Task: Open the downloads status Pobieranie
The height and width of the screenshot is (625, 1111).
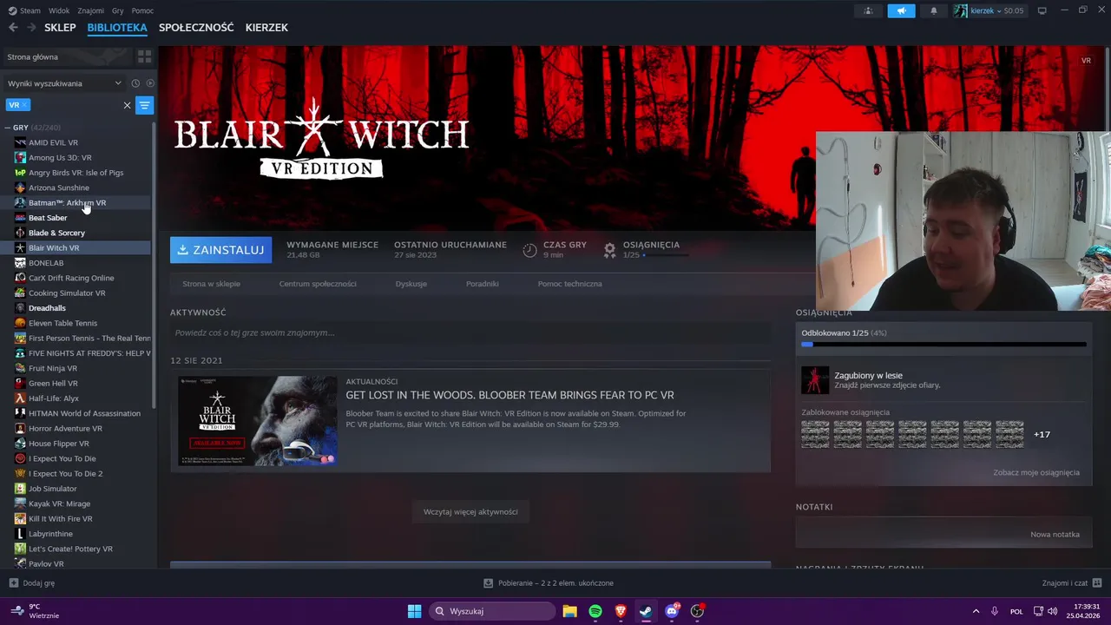Action: coord(549,583)
